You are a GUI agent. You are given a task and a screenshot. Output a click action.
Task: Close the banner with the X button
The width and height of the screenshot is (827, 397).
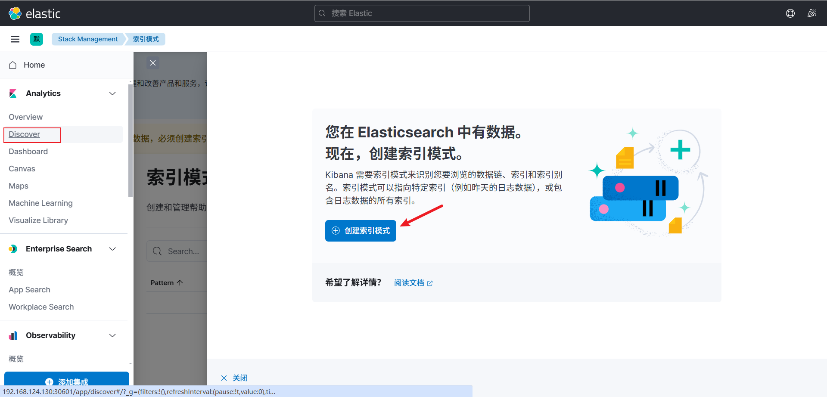click(x=153, y=63)
